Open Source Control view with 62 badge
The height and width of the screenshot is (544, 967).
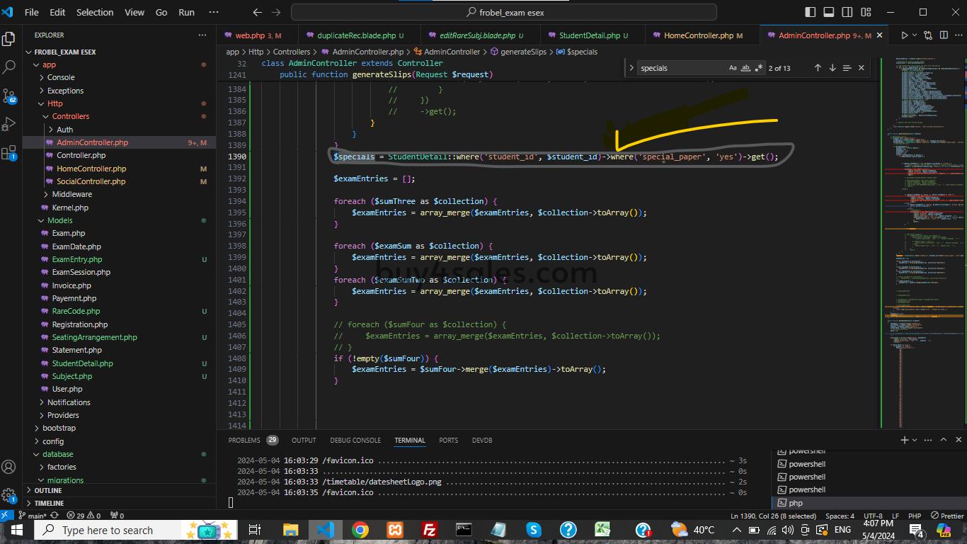click(9, 96)
